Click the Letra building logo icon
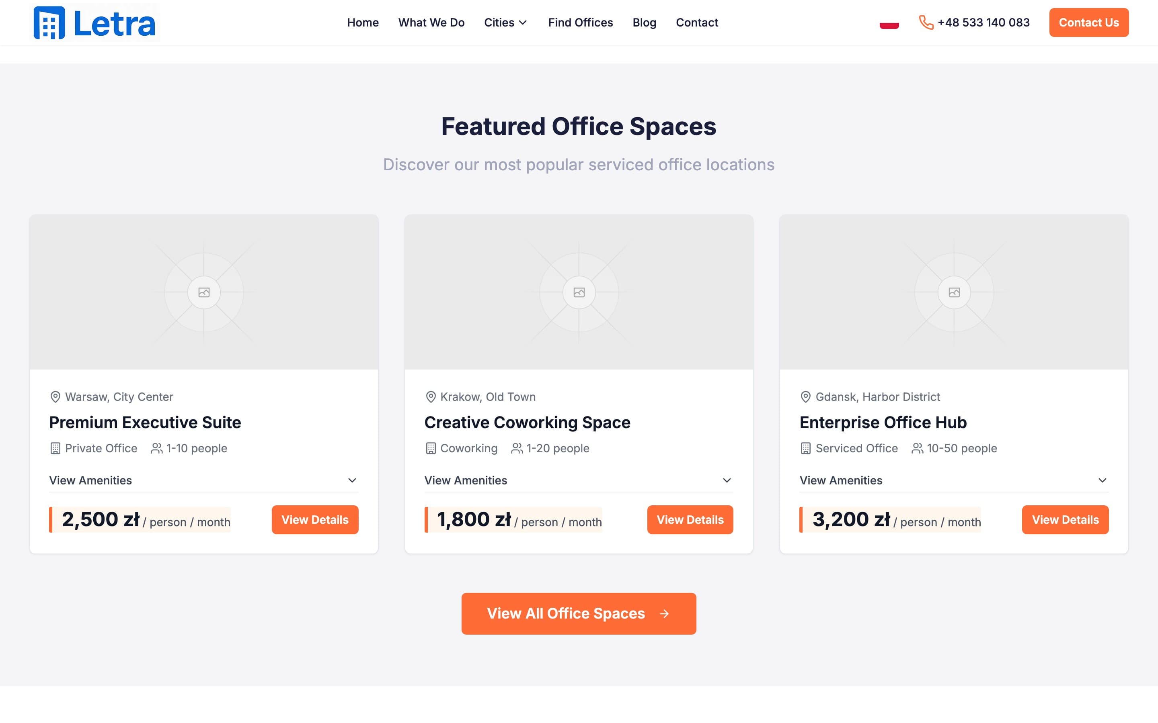Image resolution: width=1158 pixels, height=723 pixels. pos(49,22)
